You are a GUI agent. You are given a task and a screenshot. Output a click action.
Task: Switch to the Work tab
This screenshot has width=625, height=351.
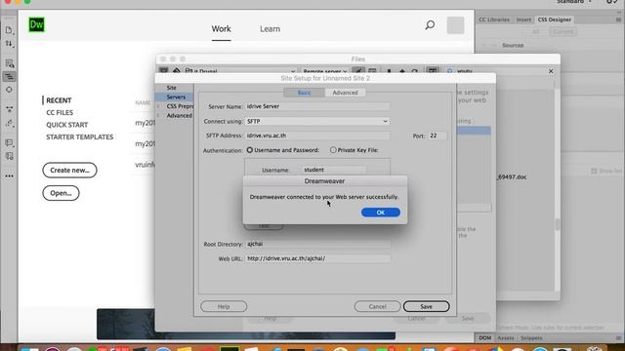click(222, 29)
